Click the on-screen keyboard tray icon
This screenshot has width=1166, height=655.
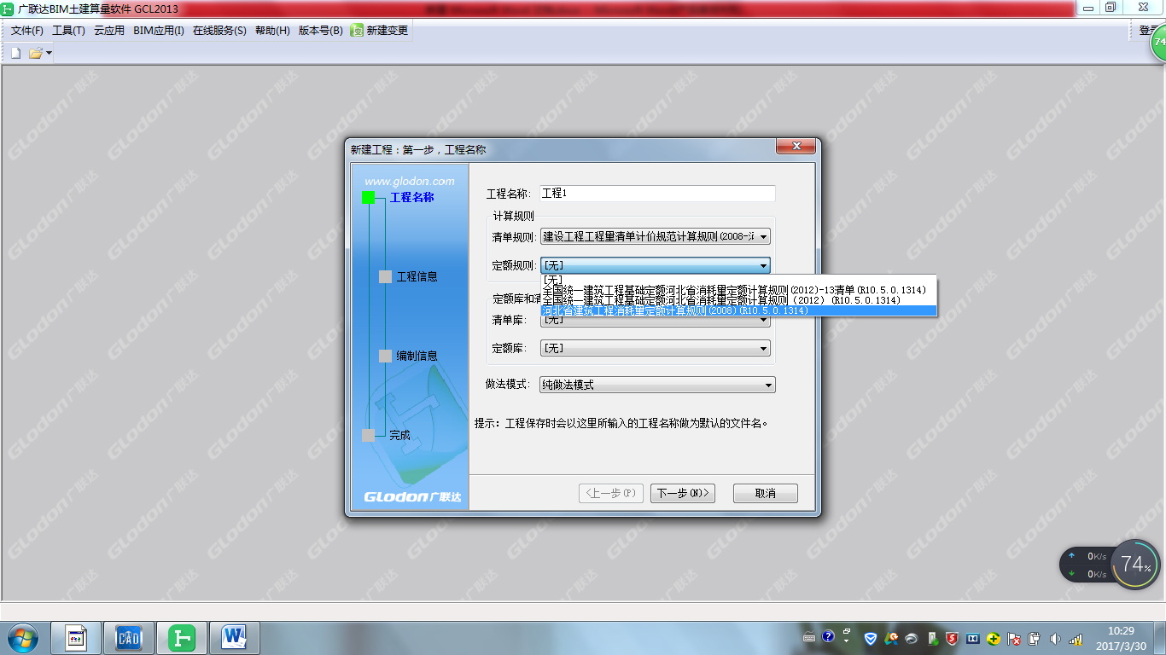tap(809, 638)
